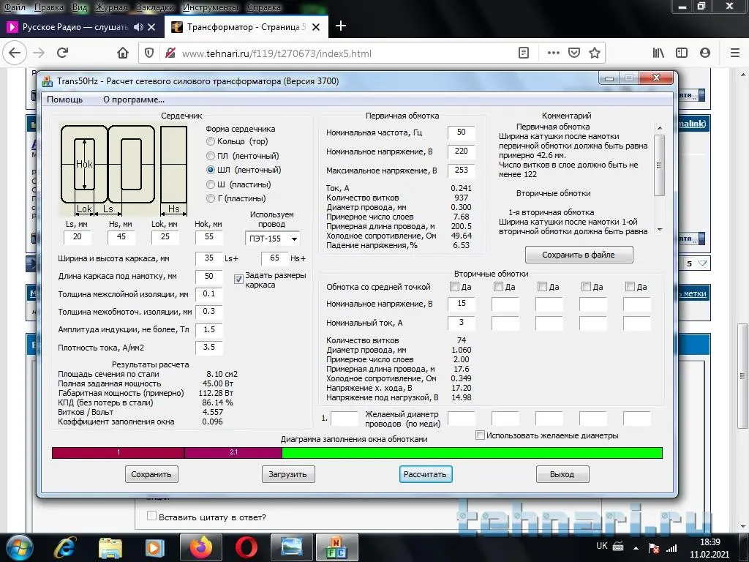Click the Windows Start orb
Viewport: 749px width, 562px height.
point(18,547)
